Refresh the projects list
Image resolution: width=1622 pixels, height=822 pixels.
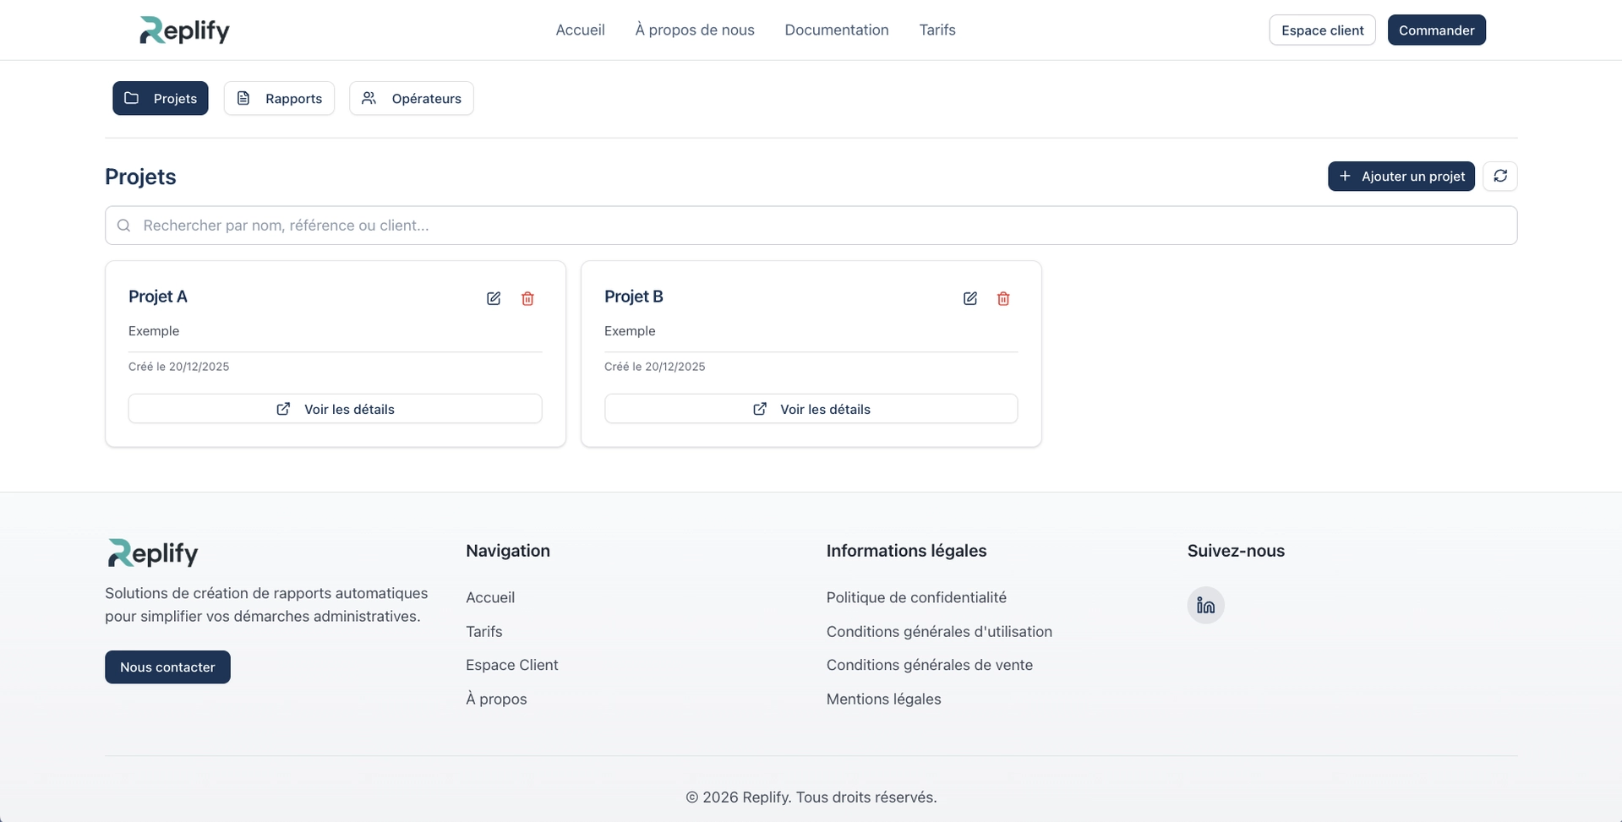click(x=1499, y=176)
